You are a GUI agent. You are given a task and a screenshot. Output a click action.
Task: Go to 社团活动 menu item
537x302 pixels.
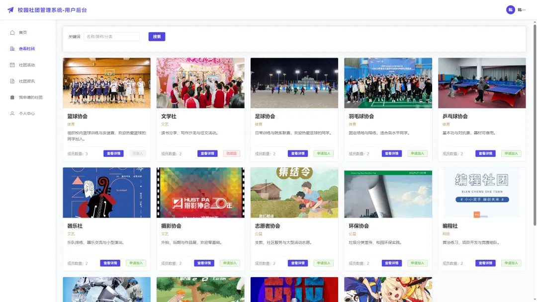coord(27,65)
